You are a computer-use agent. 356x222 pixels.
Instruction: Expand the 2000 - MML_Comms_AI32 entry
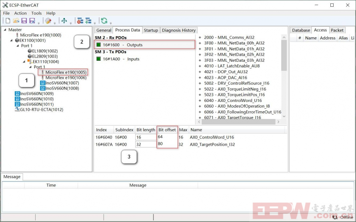click(200, 37)
